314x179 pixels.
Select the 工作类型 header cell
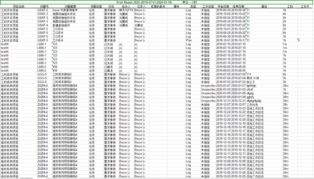(208, 6)
